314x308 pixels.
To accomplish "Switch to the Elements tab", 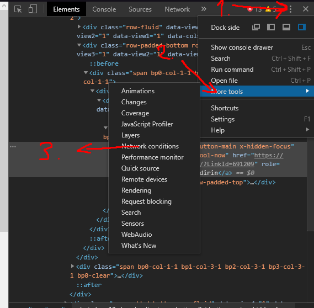I will point(66,9).
